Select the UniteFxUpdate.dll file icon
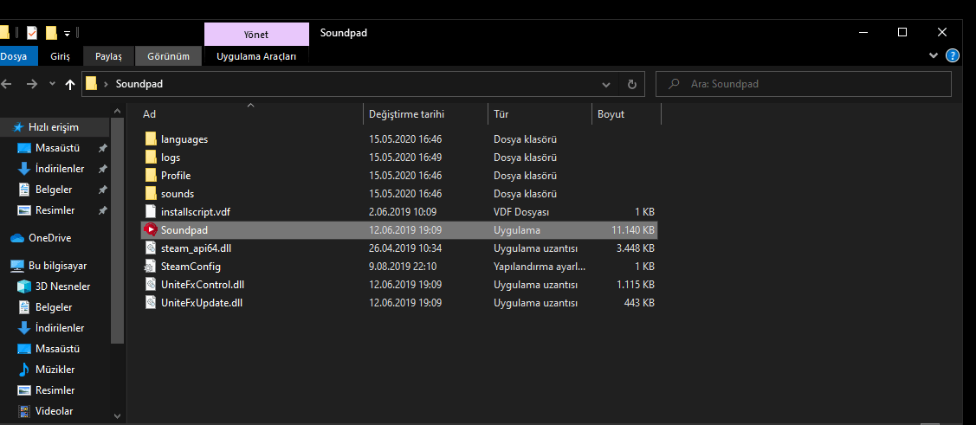The image size is (976, 425). (150, 302)
